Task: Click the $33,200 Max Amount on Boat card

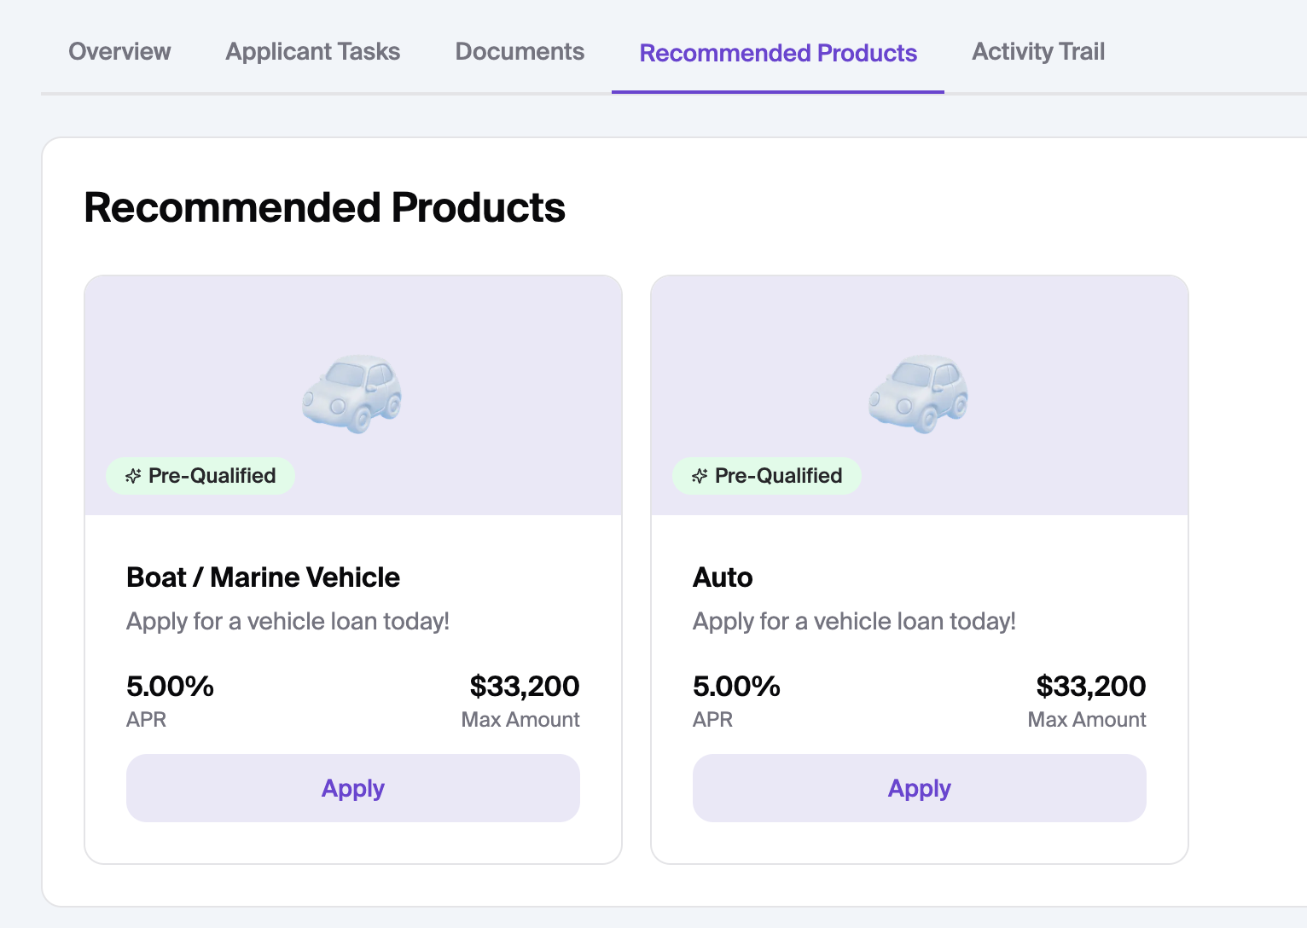Action: tap(525, 686)
